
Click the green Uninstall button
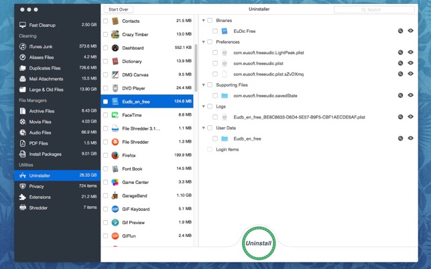click(x=259, y=243)
